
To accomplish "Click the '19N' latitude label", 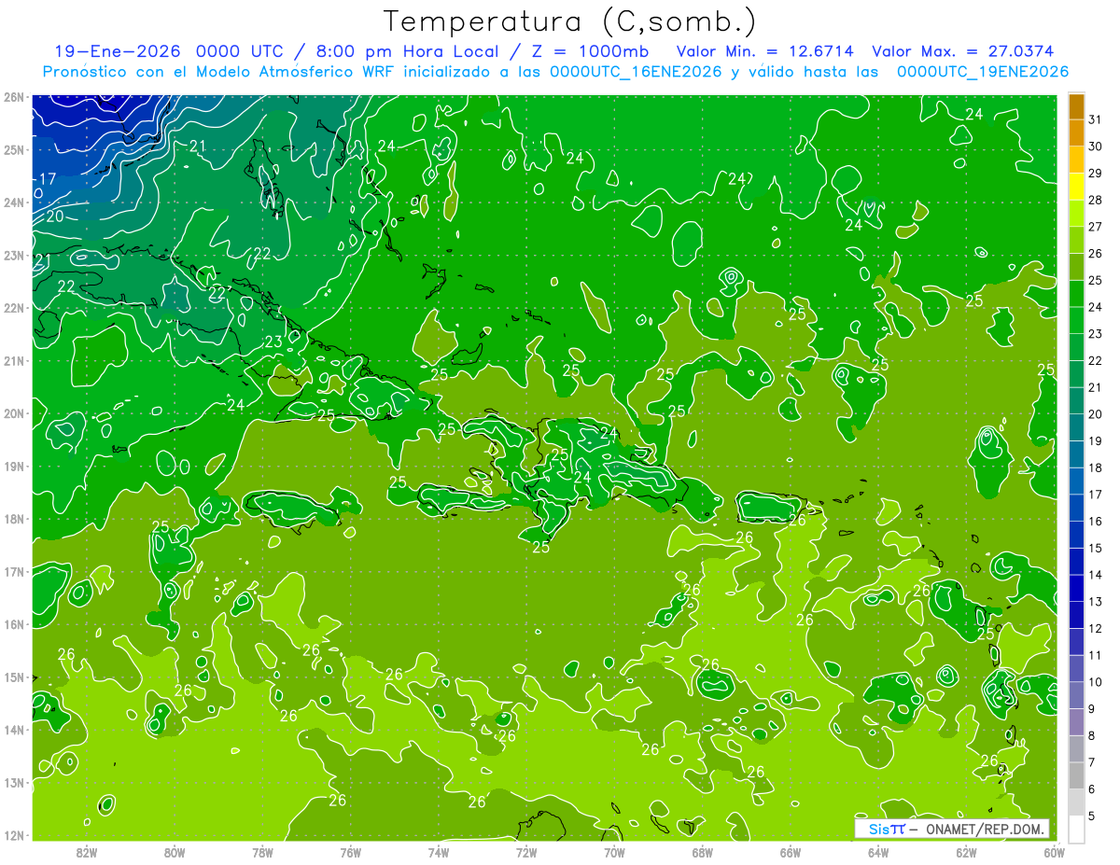I will point(14,466).
